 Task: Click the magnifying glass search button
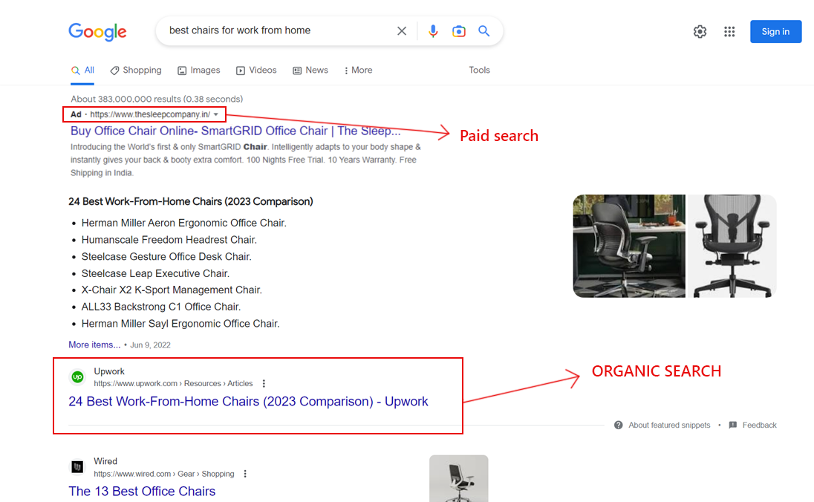point(483,31)
